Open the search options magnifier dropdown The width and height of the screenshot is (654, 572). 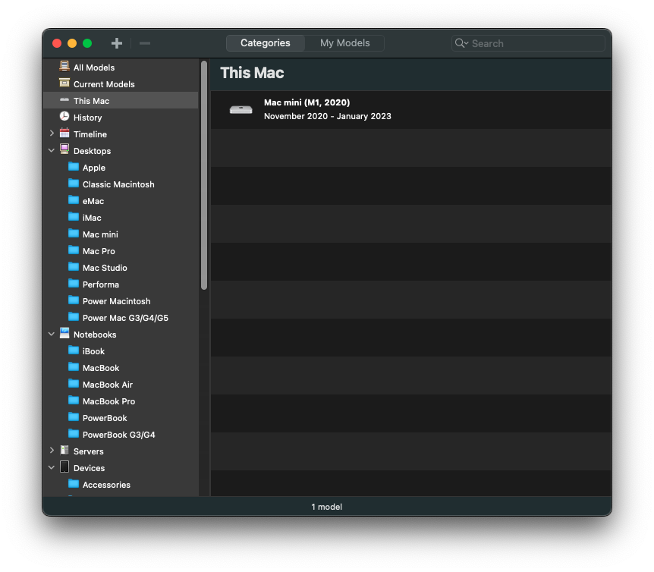tap(461, 43)
